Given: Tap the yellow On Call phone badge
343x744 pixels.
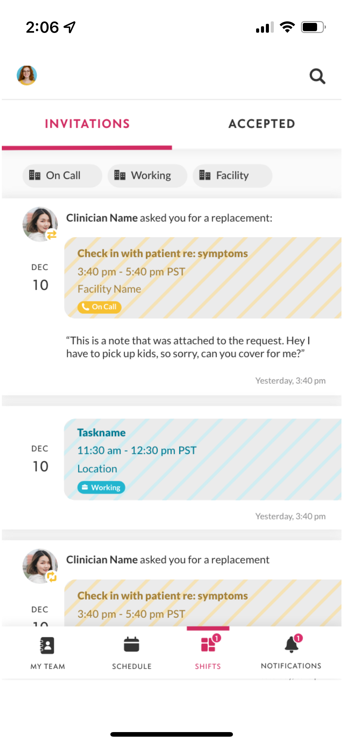Looking at the screenshot, I should coord(99,307).
